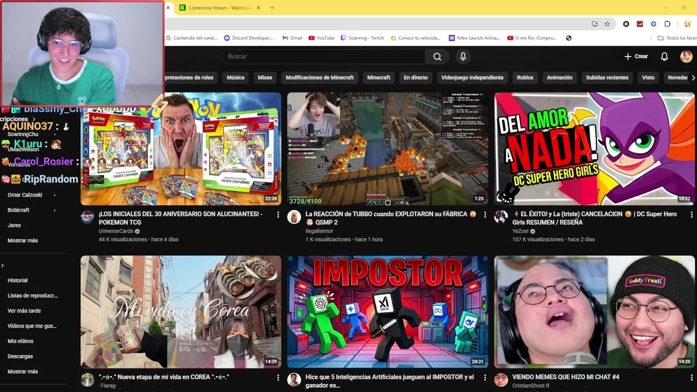Open options menu for IMPOSTOR video
This screenshot has width=697, height=392.
coord(485,378)
